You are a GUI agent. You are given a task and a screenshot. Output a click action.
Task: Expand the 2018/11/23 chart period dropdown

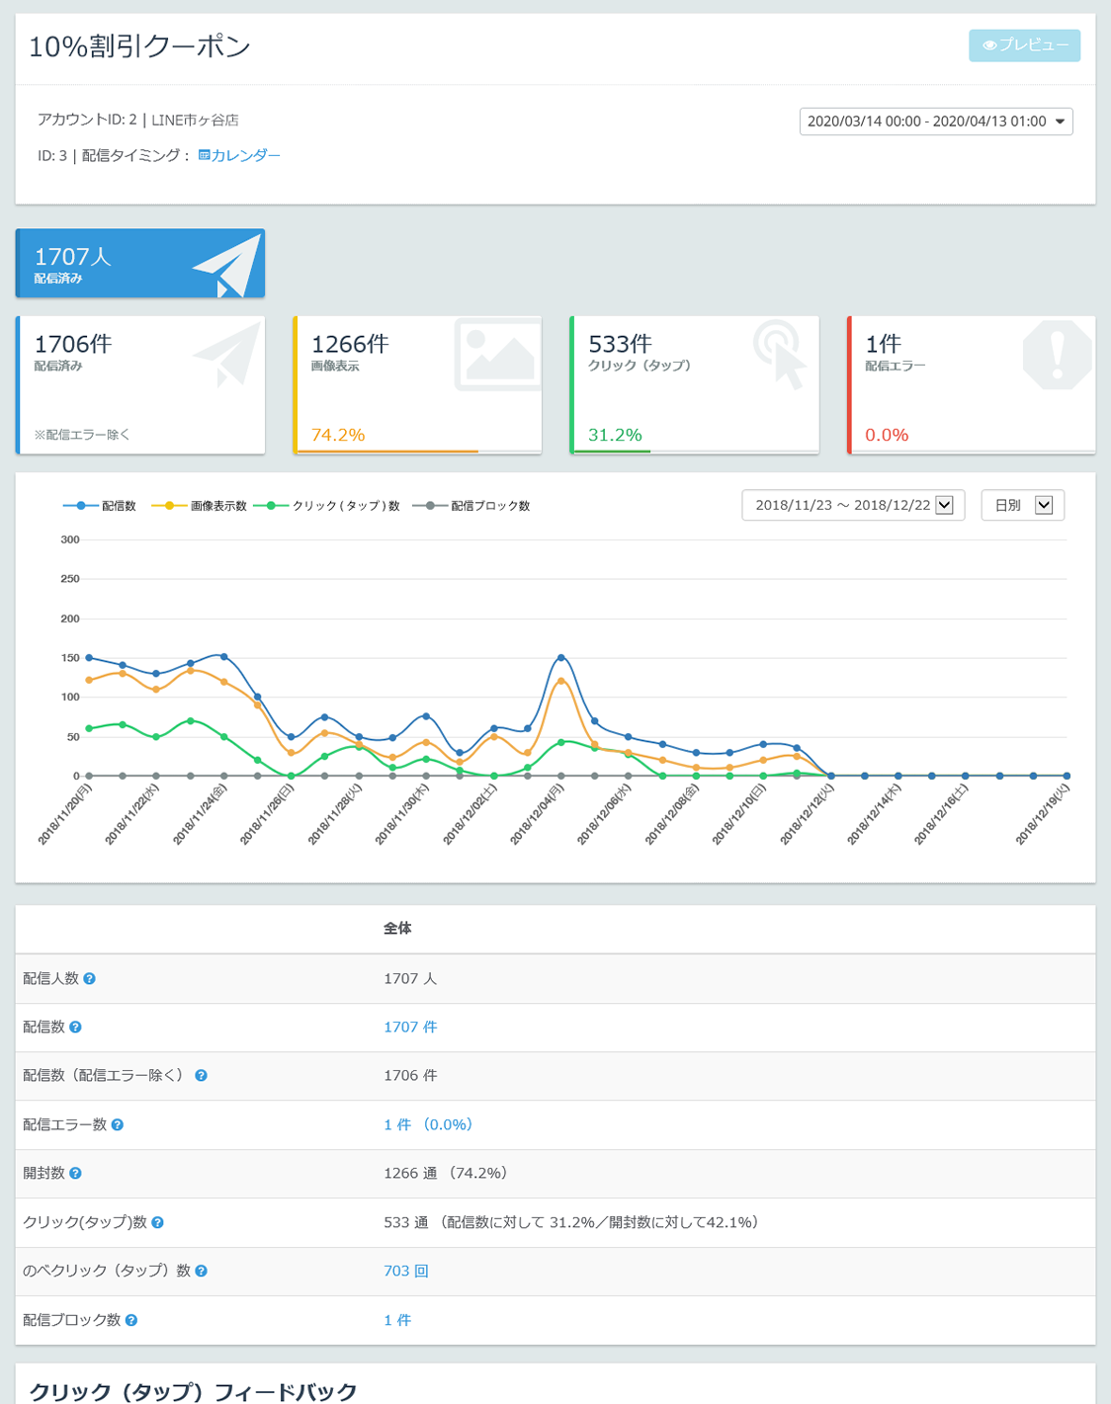click(852, 505)
